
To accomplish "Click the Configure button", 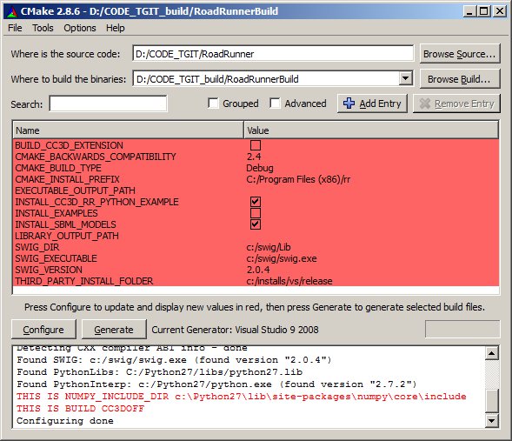I will click(x=43, y=330).
